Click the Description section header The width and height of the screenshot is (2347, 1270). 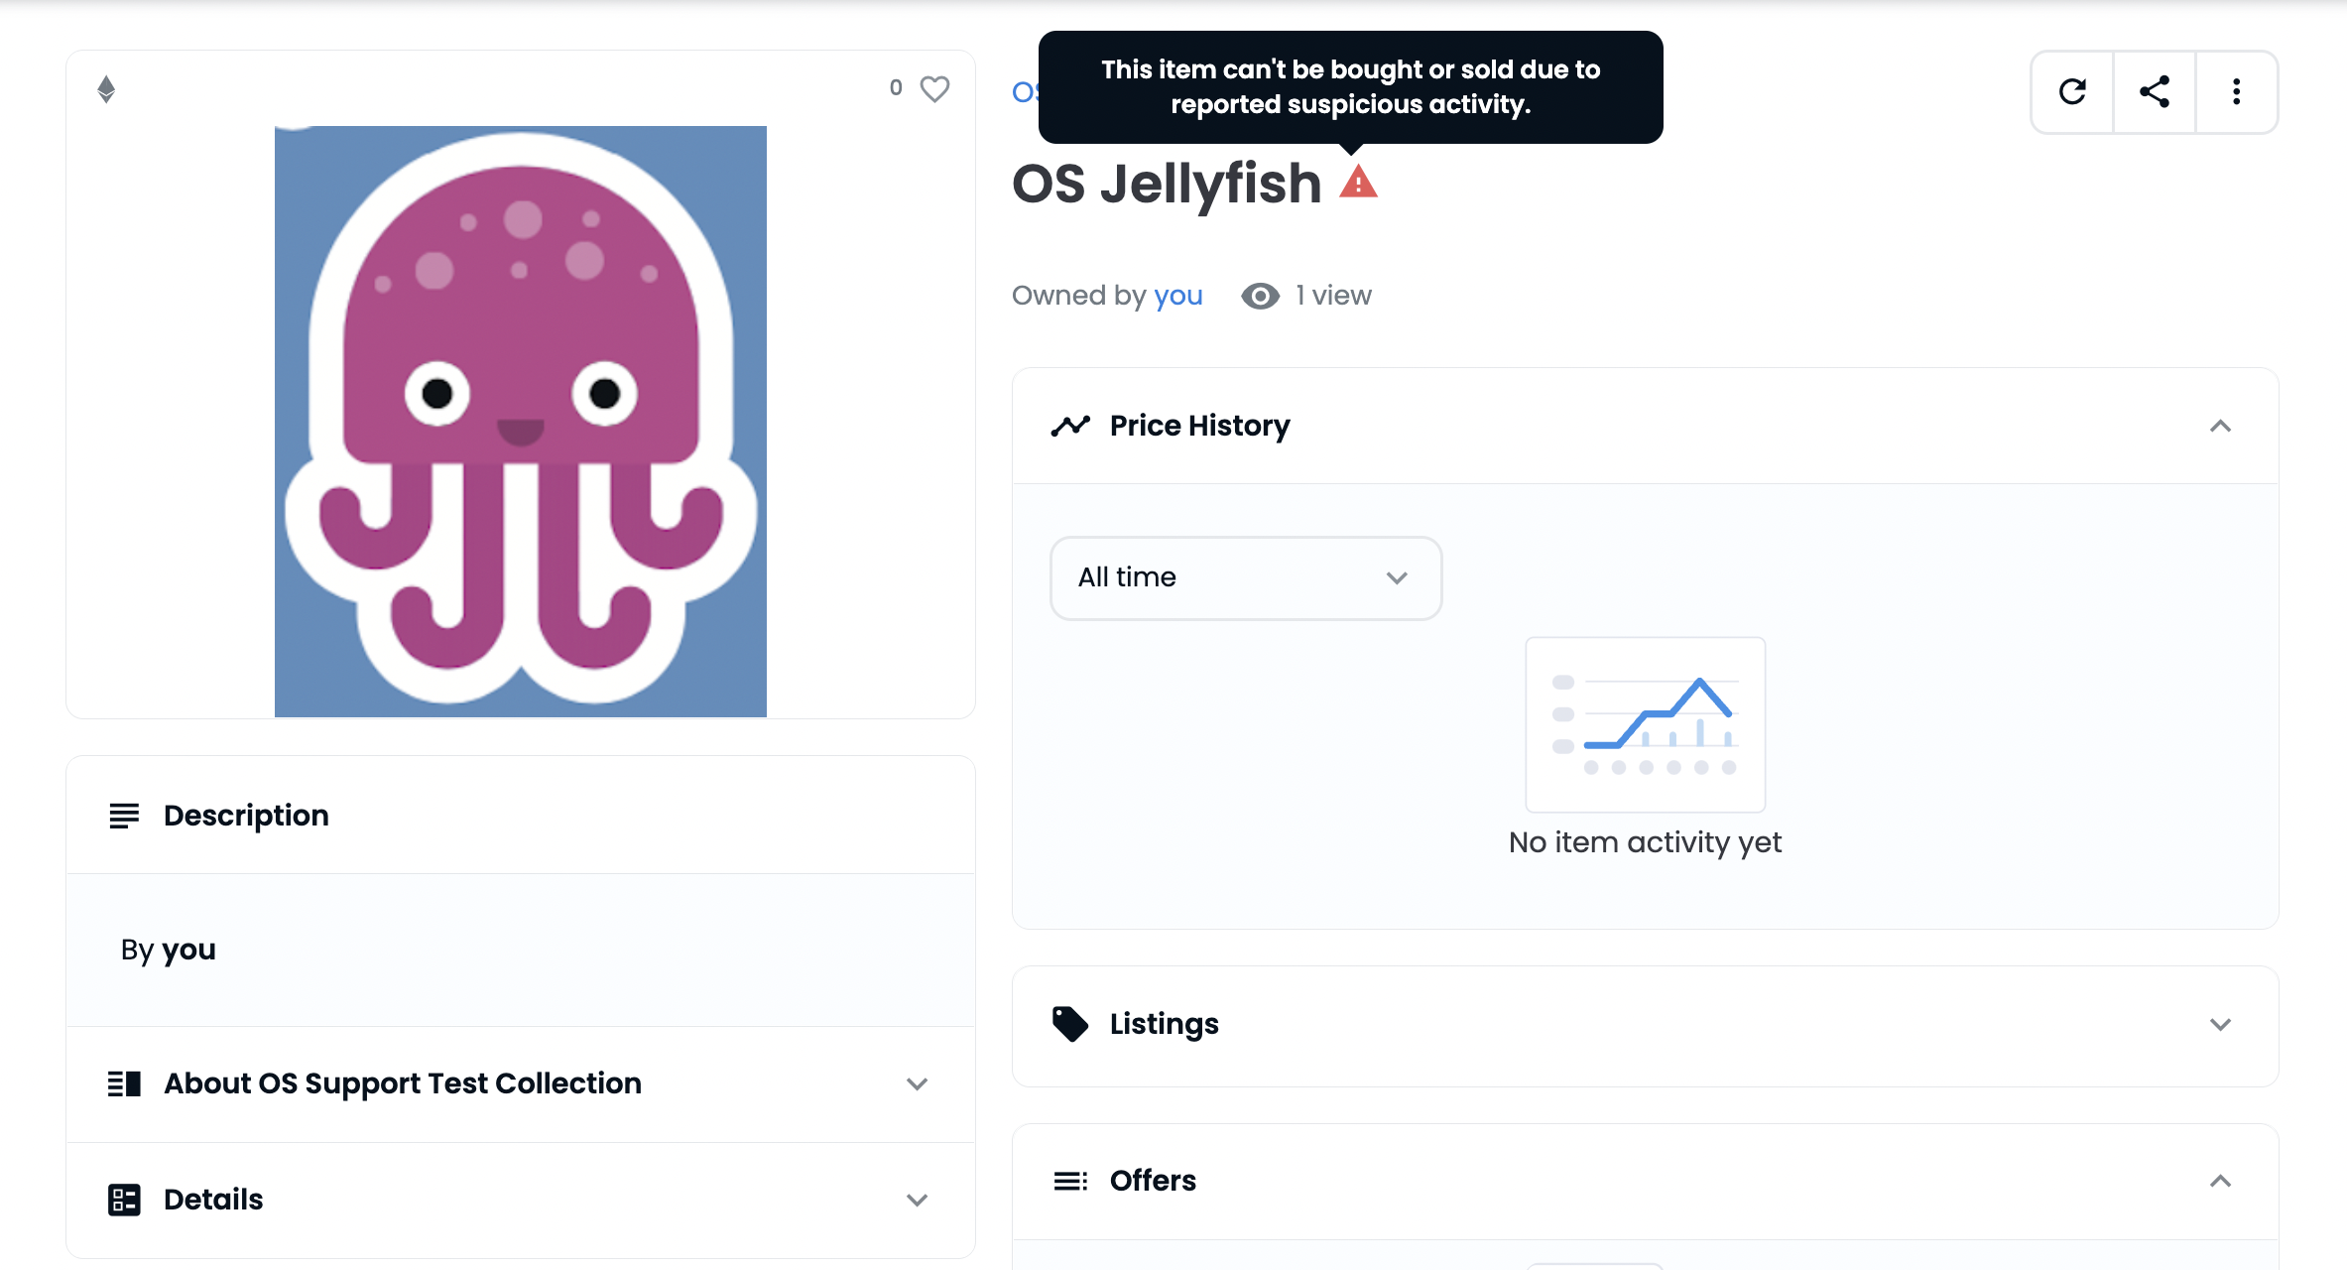coord(246,816)
